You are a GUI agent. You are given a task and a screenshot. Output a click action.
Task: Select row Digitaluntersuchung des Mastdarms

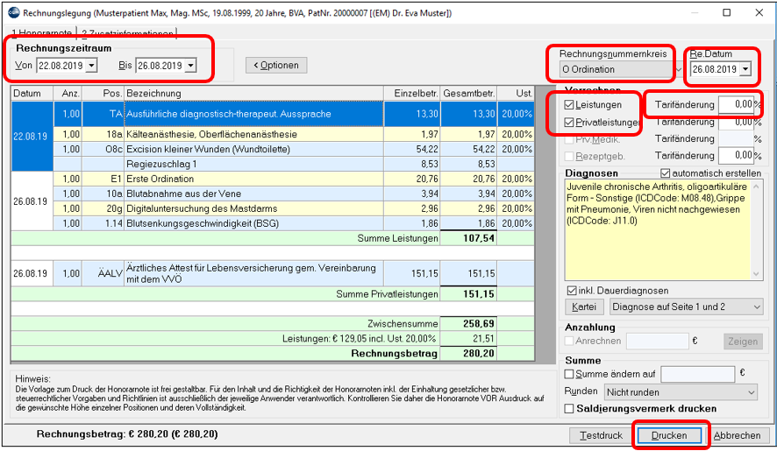[x=294, y=208]
